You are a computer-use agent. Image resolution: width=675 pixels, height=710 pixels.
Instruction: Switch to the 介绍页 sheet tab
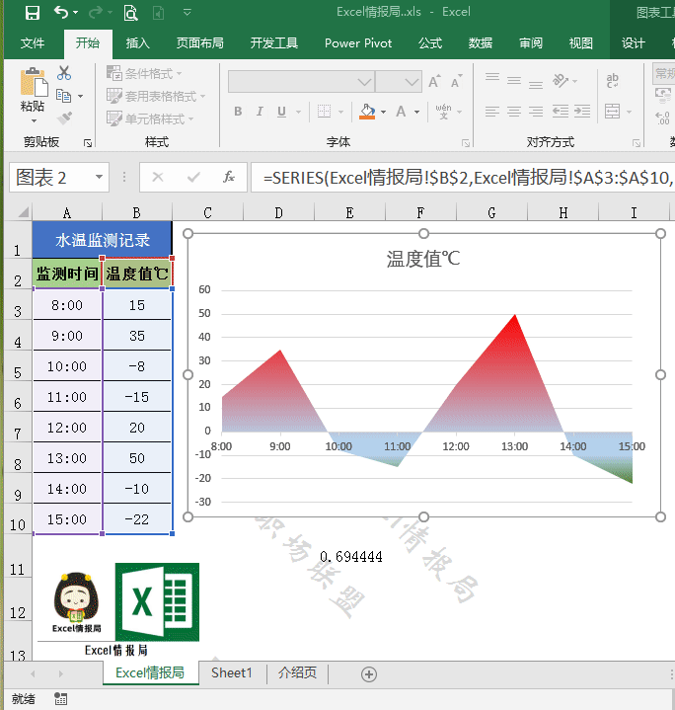[x=297, y=672]
